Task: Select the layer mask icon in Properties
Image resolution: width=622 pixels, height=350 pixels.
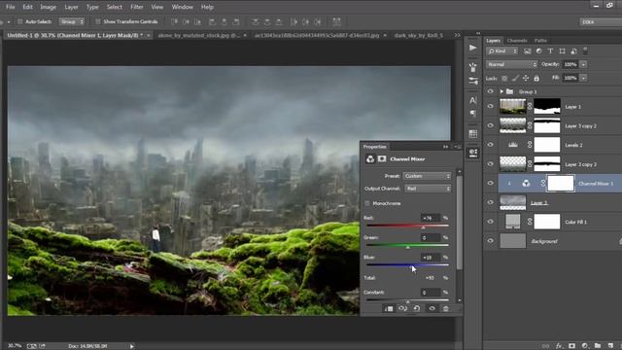Action: [382, 158]
